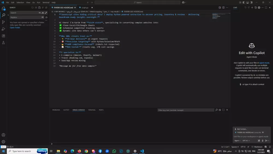273x154 pixels.
Task: Collapse the Replace field chevron
Action: point(8,15)
